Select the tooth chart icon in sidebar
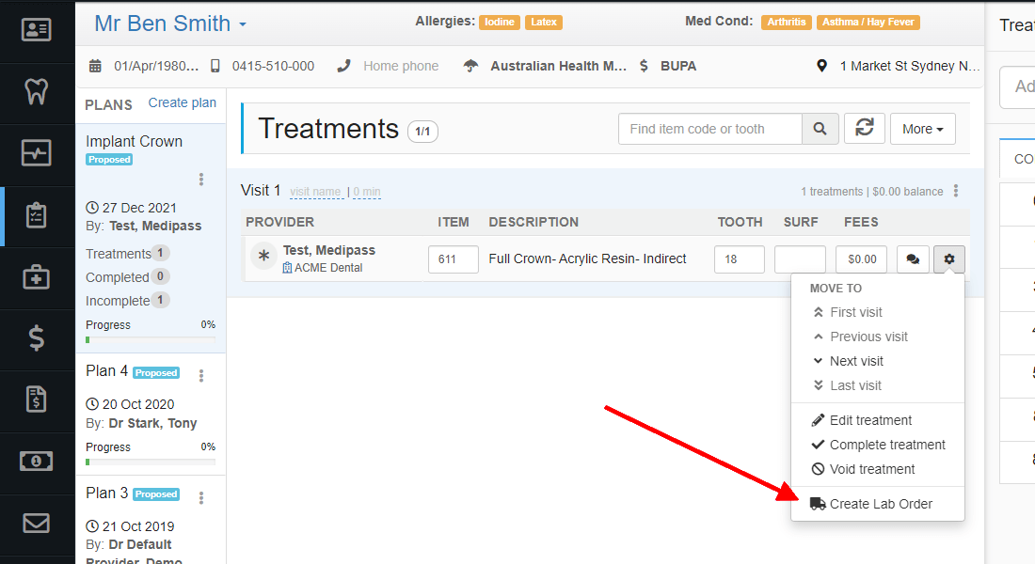 [37, 92]
